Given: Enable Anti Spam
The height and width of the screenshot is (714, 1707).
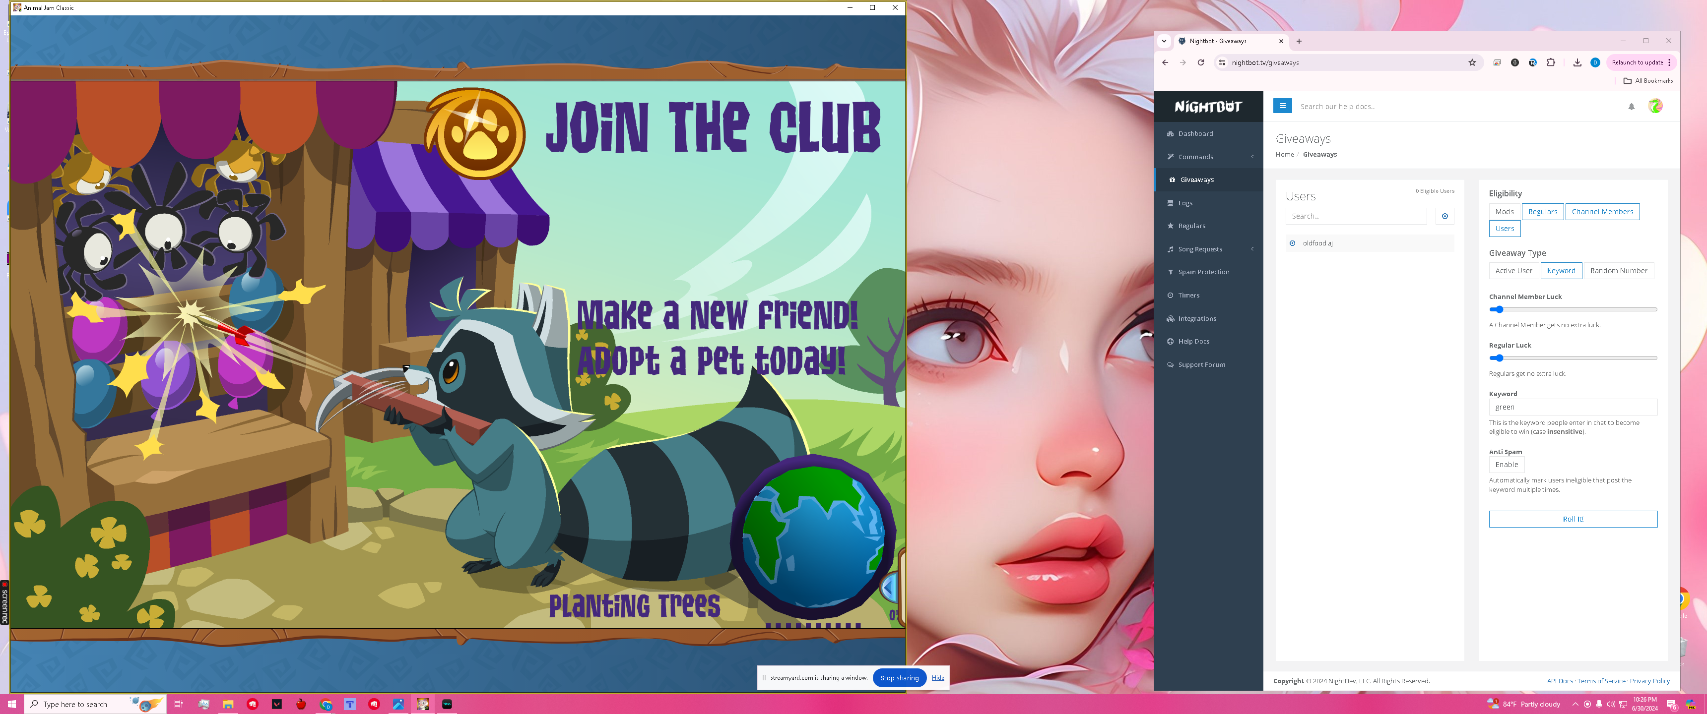Looking at the screenshot, I should [x=1506, y=465].
